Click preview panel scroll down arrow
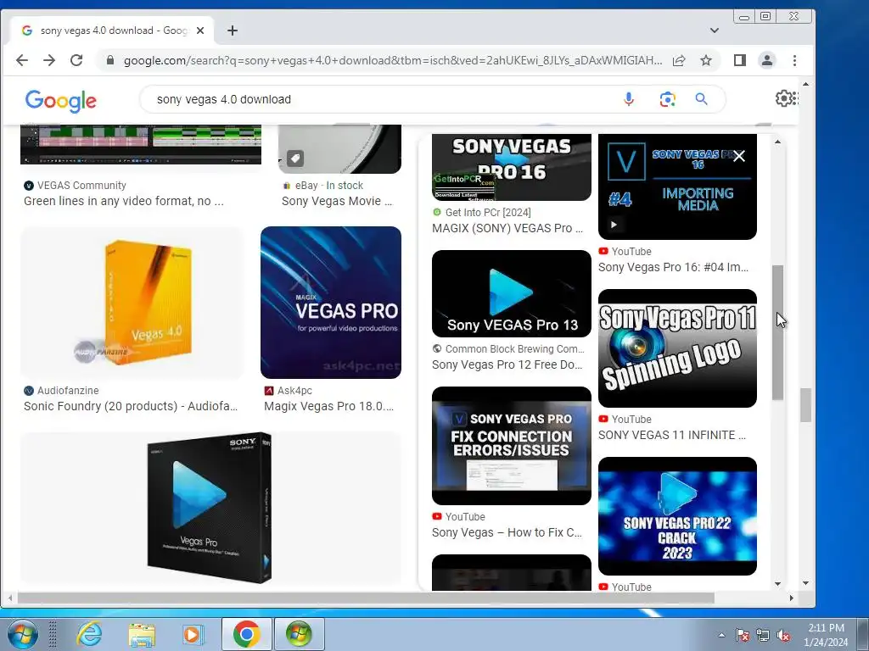 coord(778,584)
